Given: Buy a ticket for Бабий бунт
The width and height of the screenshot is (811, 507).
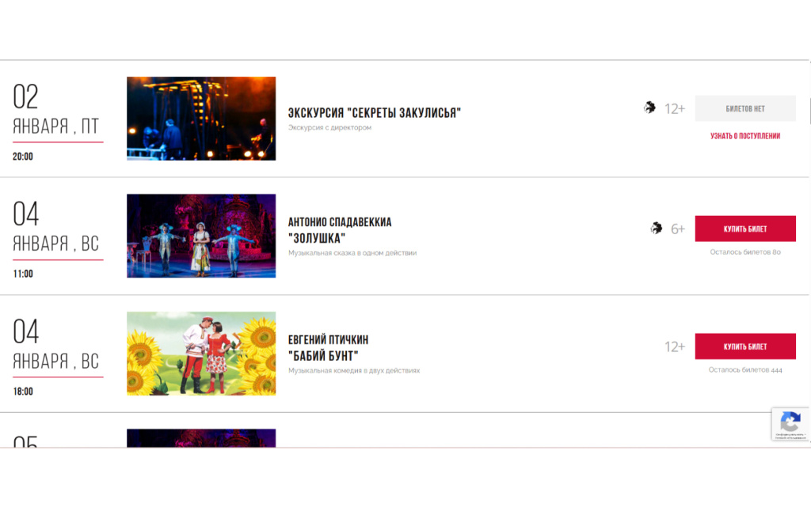Looking at the screenshot, I should click(744, 346).
